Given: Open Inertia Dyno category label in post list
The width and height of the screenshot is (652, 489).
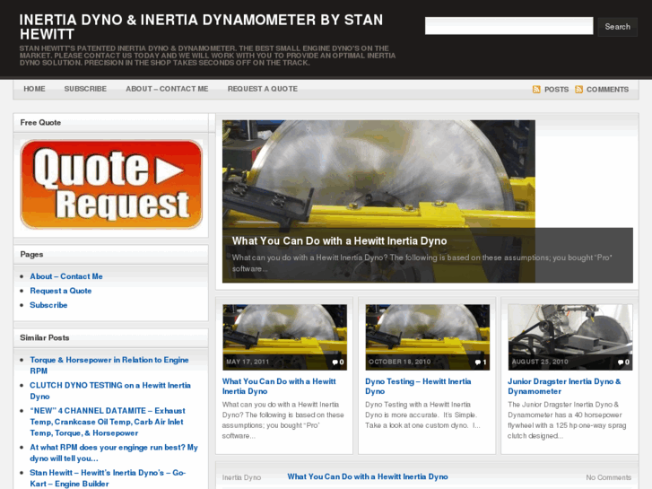Looking at the screenshot, I should tap(241, 477).
